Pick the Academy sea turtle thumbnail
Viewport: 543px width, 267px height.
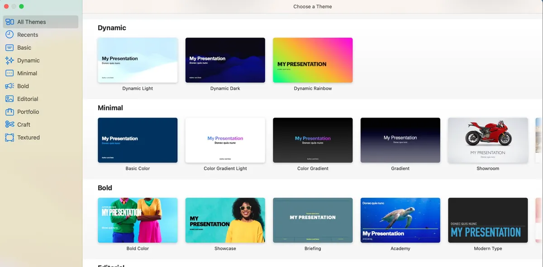400,220
